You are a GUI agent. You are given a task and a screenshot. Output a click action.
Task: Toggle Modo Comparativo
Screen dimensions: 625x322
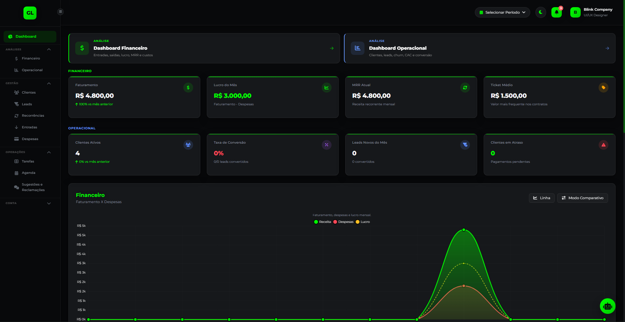point(582,198)
